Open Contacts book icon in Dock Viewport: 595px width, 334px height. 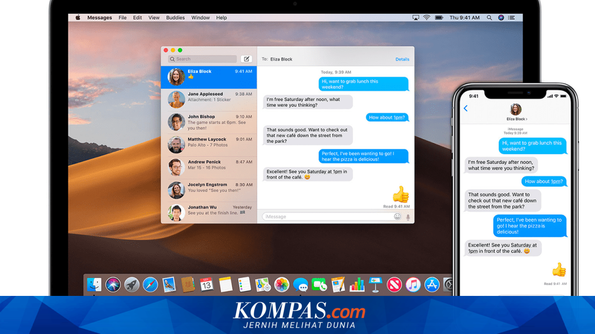point(187,285)
